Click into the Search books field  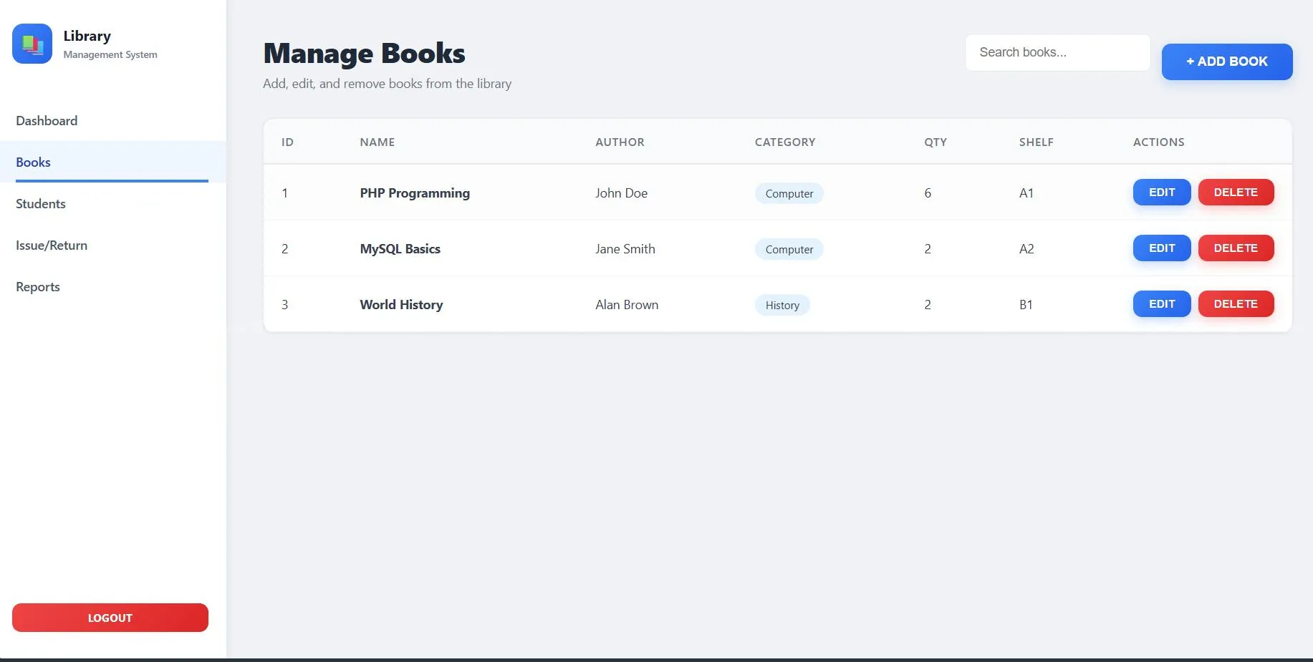pyautogui.click(x=1057, y=52)
